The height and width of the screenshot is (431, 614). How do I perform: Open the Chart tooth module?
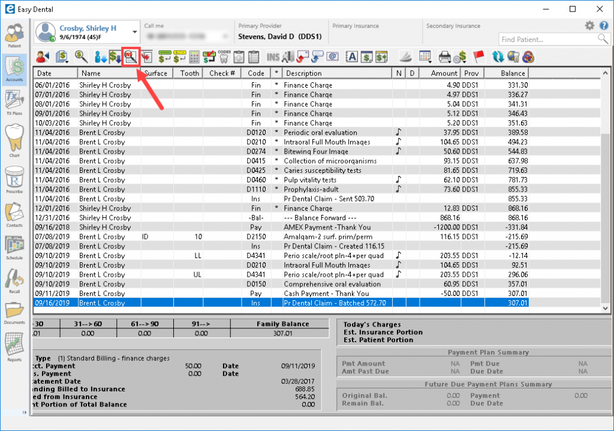coord(14,140)
